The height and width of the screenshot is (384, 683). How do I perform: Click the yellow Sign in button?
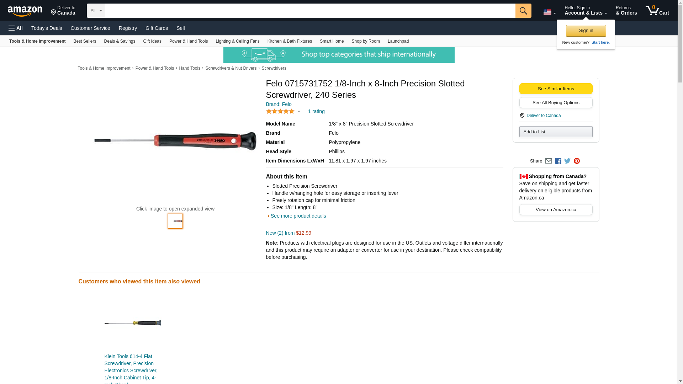tap(586, 31)
